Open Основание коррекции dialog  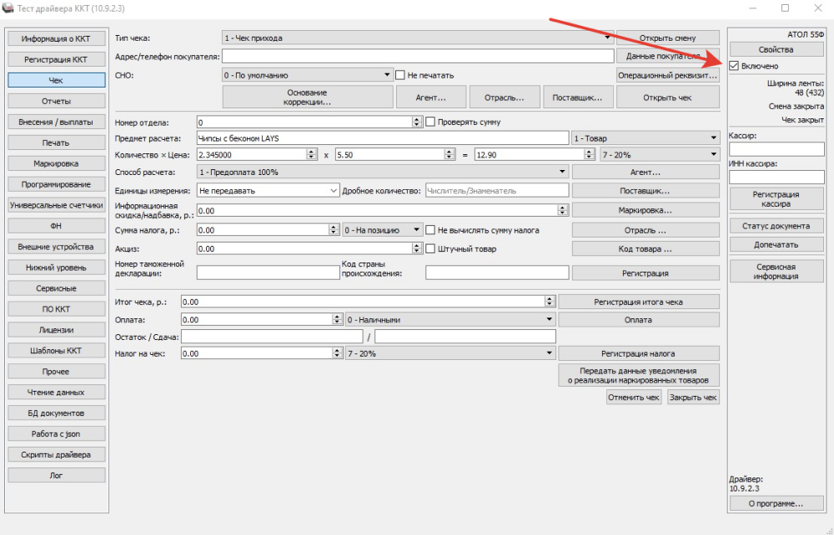[308, 97]
